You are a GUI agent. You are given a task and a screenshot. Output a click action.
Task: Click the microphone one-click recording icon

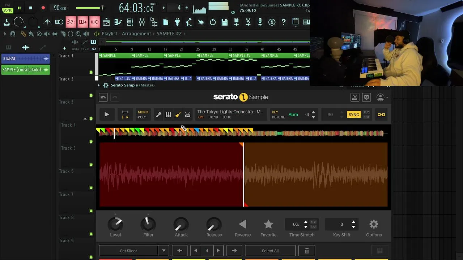point(260,22)
